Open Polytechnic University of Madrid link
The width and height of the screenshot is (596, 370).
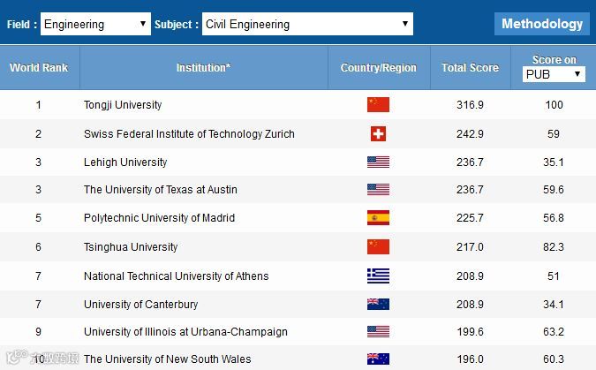[x=159, y=218]
